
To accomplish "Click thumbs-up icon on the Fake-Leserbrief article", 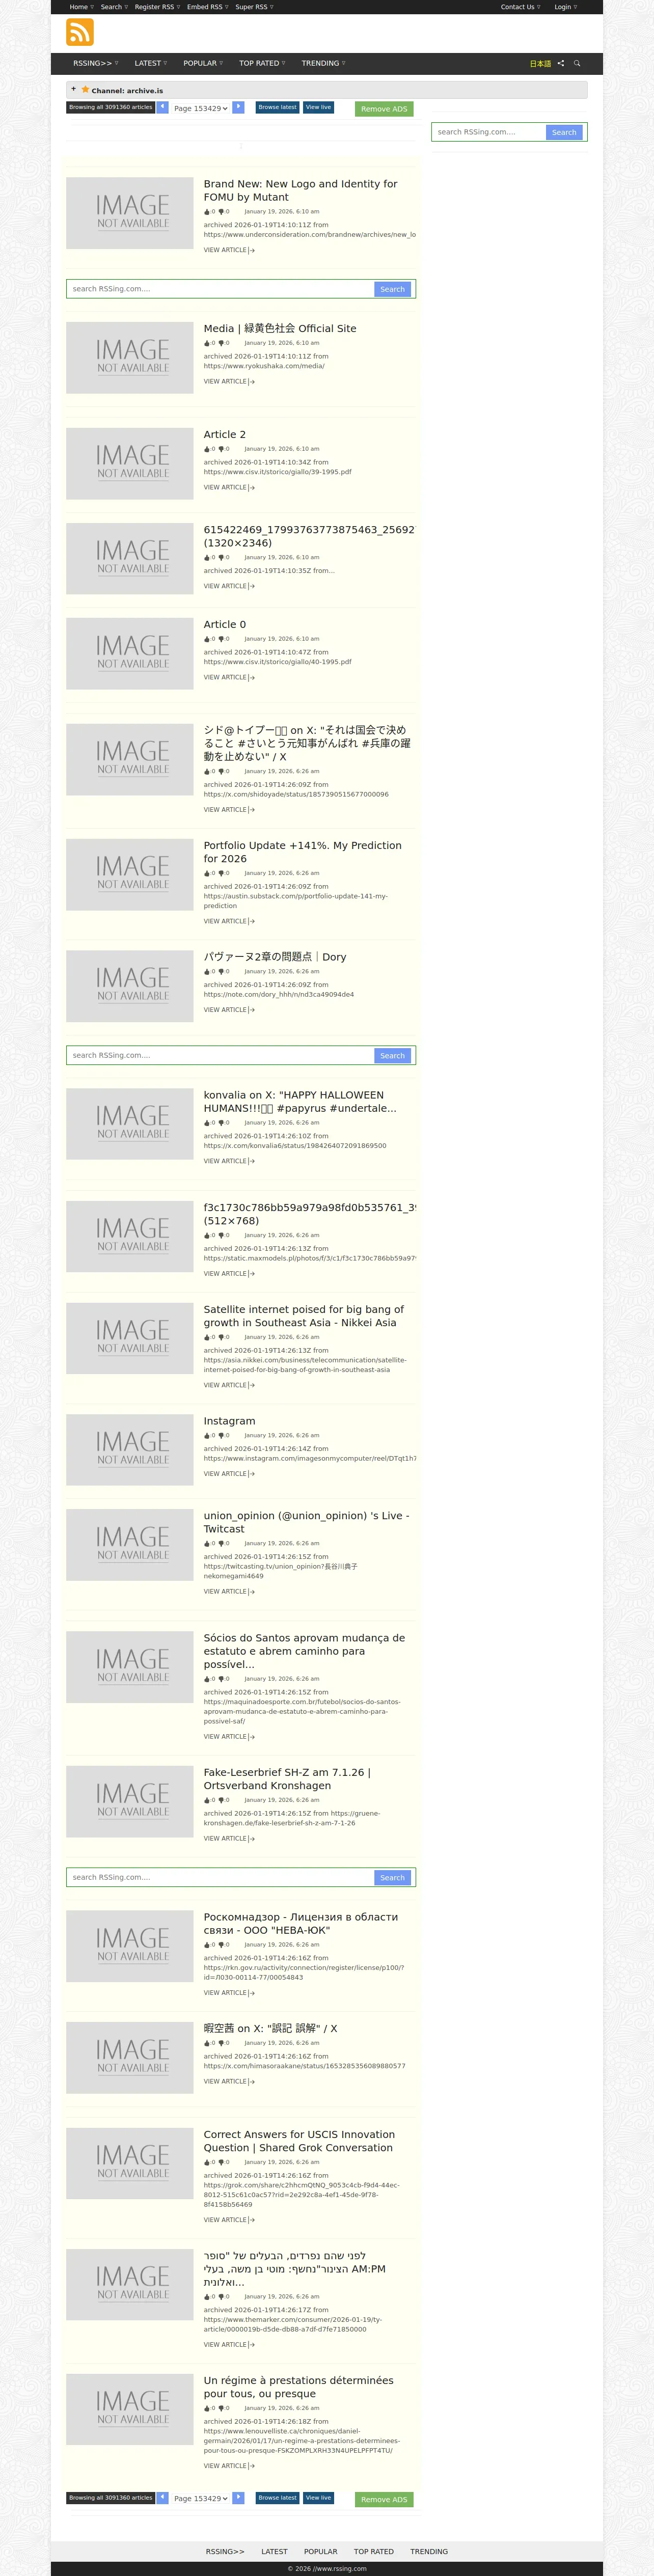I will (207, 1800).
